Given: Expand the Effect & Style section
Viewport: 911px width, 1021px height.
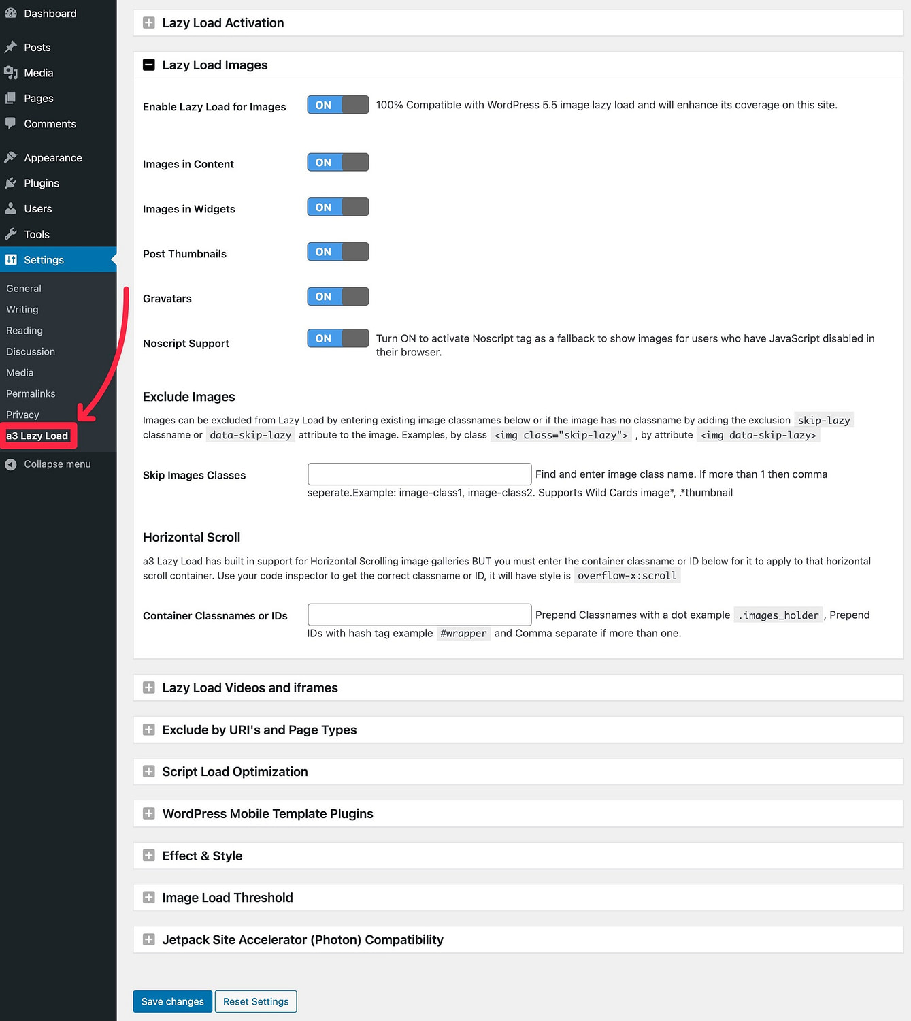Looking at the screenshot, I should 148,856.
